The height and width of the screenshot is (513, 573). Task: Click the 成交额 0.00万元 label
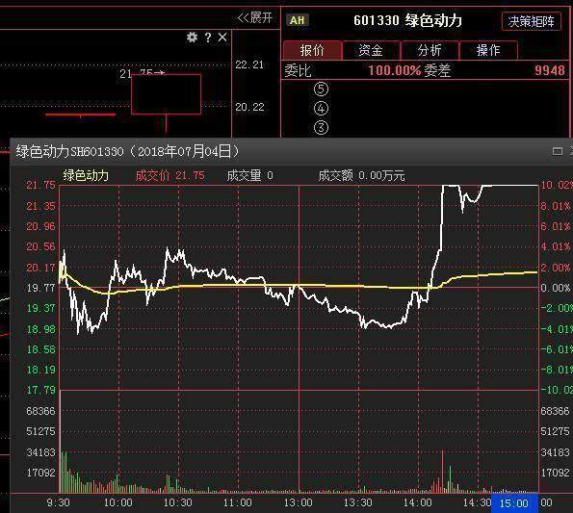click(361, 175)
